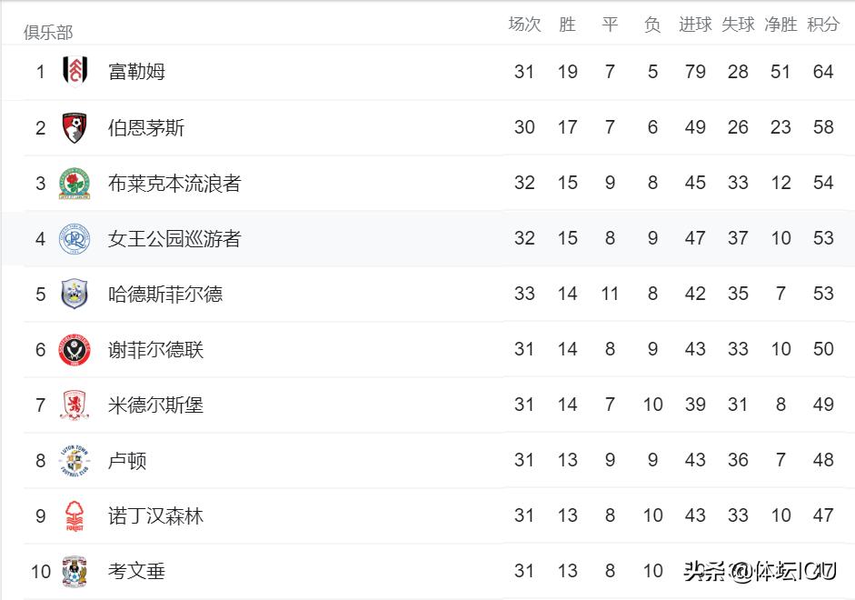Click the Huddersfield club crest icon
855x600 pixels.
click(x=75, y=295)
